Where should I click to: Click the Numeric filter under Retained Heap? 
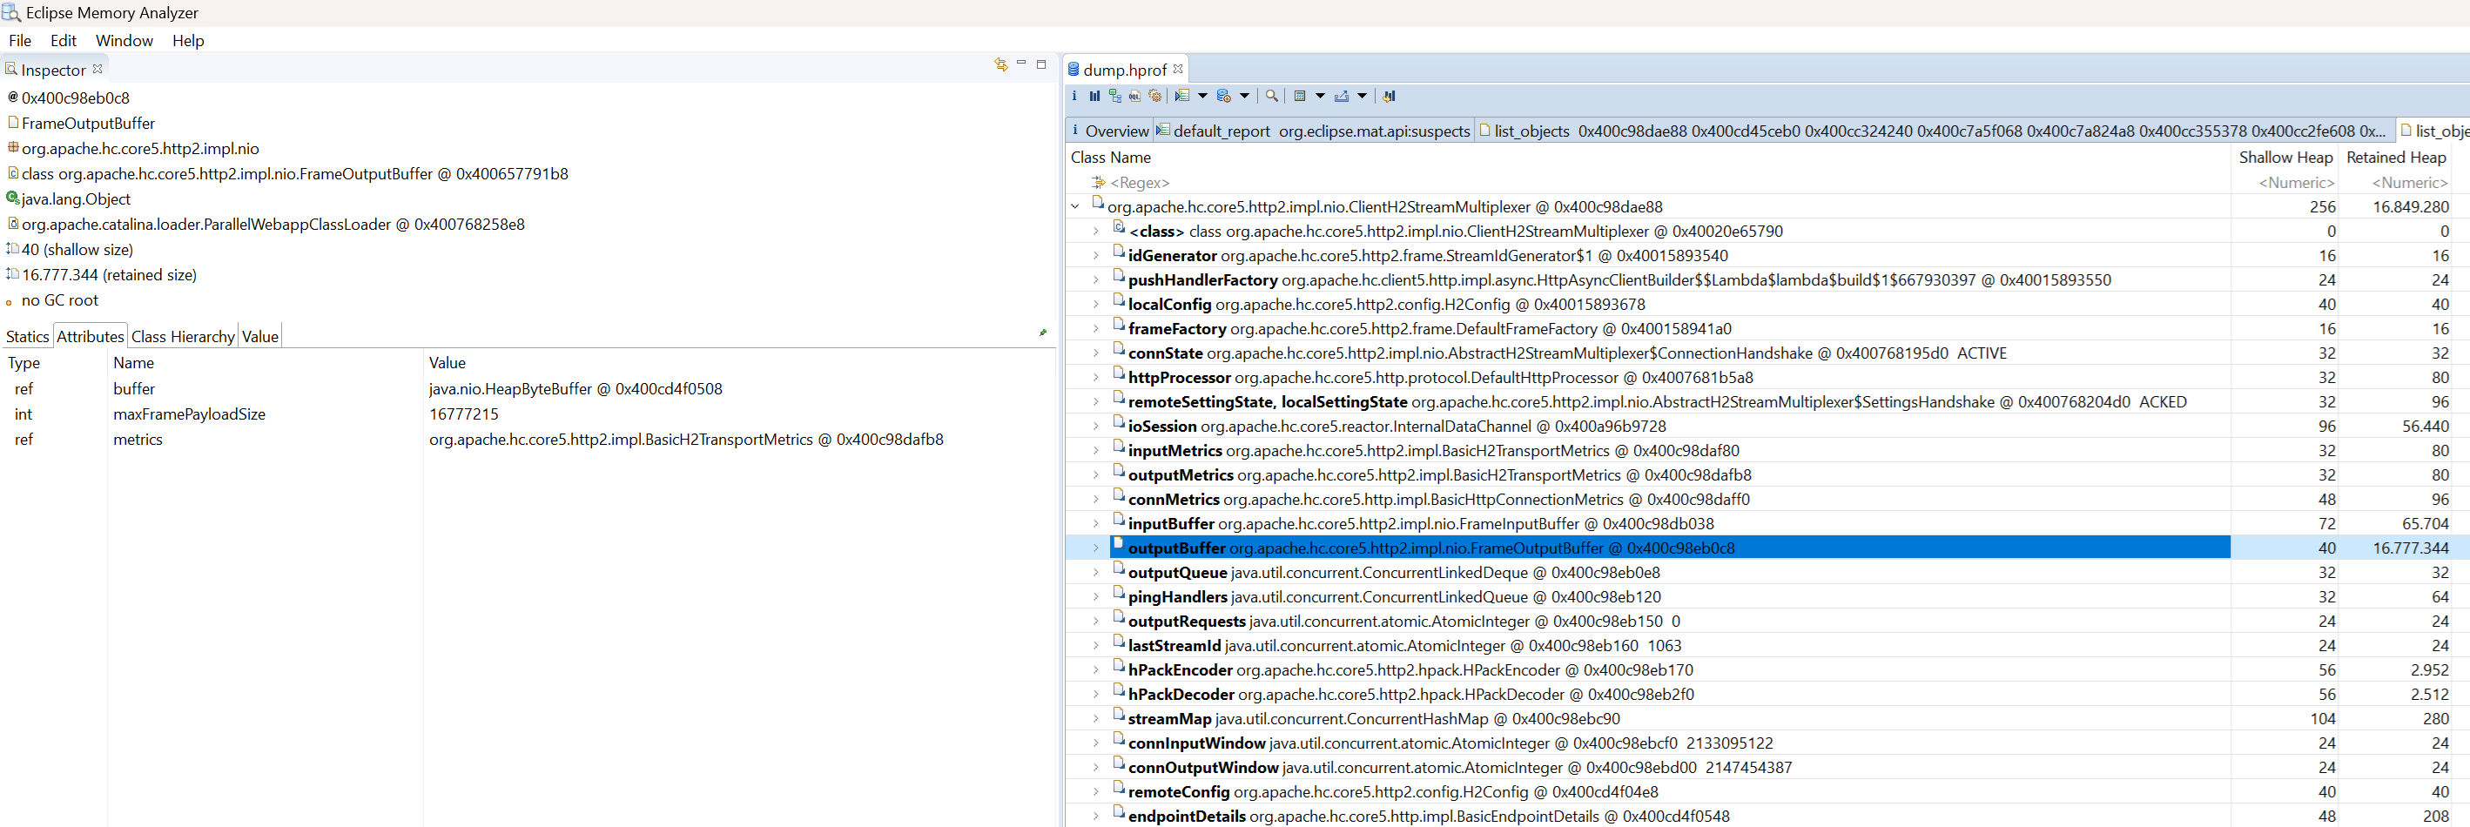point(2410,182)
